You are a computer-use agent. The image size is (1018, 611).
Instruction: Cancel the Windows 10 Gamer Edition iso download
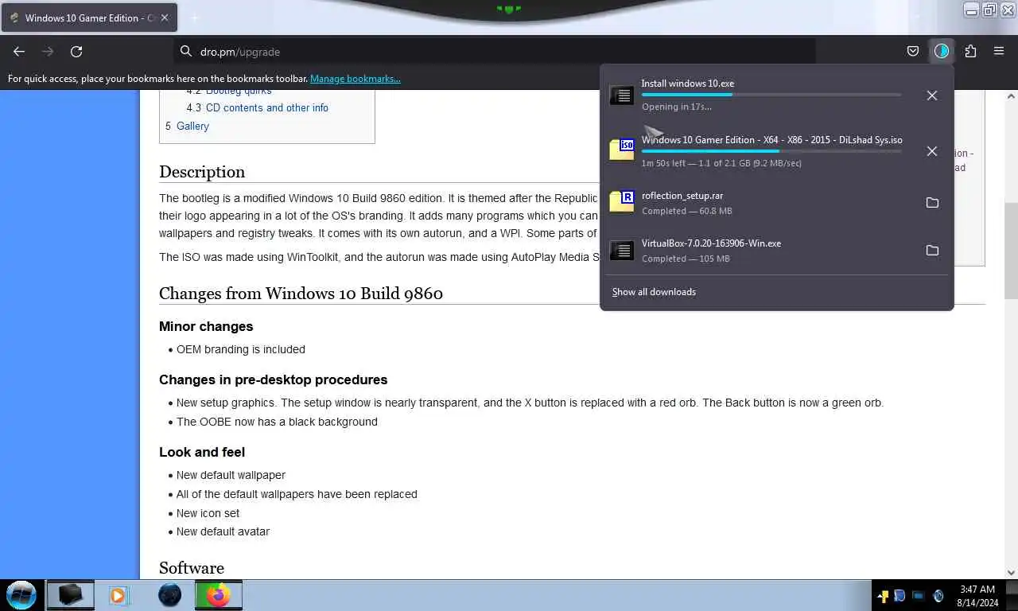coord(932,151)
